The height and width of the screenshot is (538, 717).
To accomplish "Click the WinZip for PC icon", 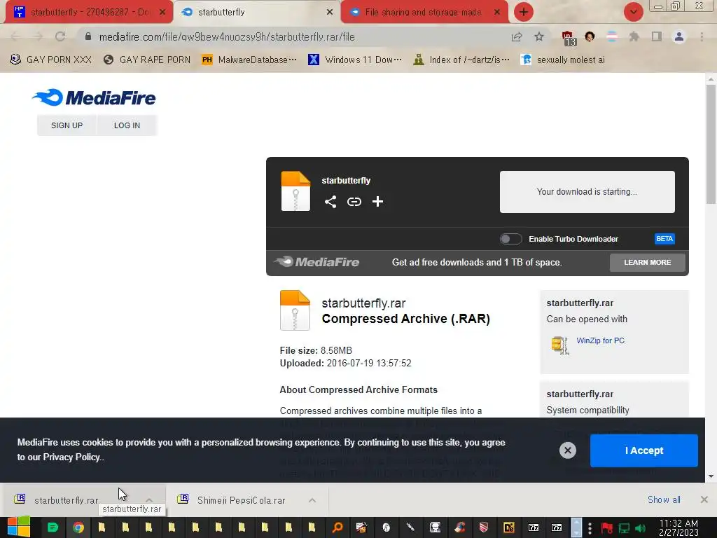I will click(560, 345).
